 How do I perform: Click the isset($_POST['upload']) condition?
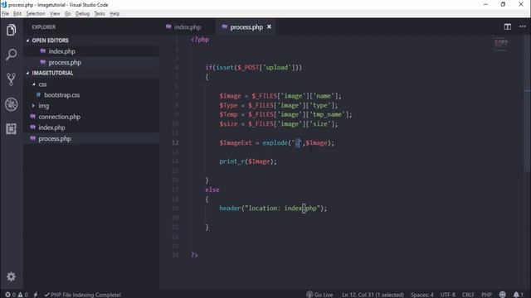coord(256,68)
